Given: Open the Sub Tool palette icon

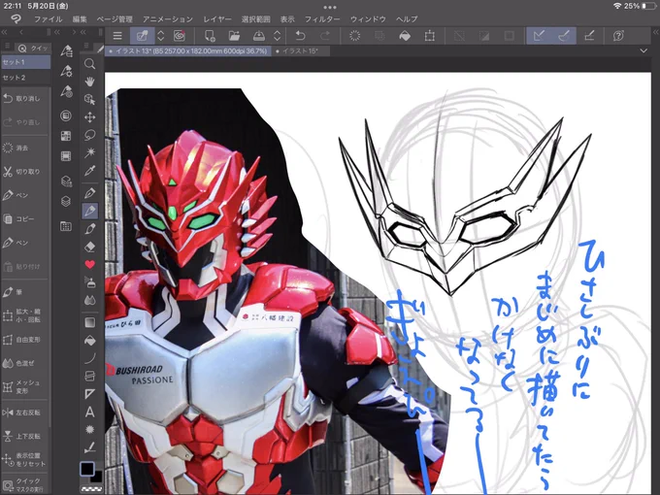Looking at the screenshot, I should pyautogui.click(x=66, y=50).
